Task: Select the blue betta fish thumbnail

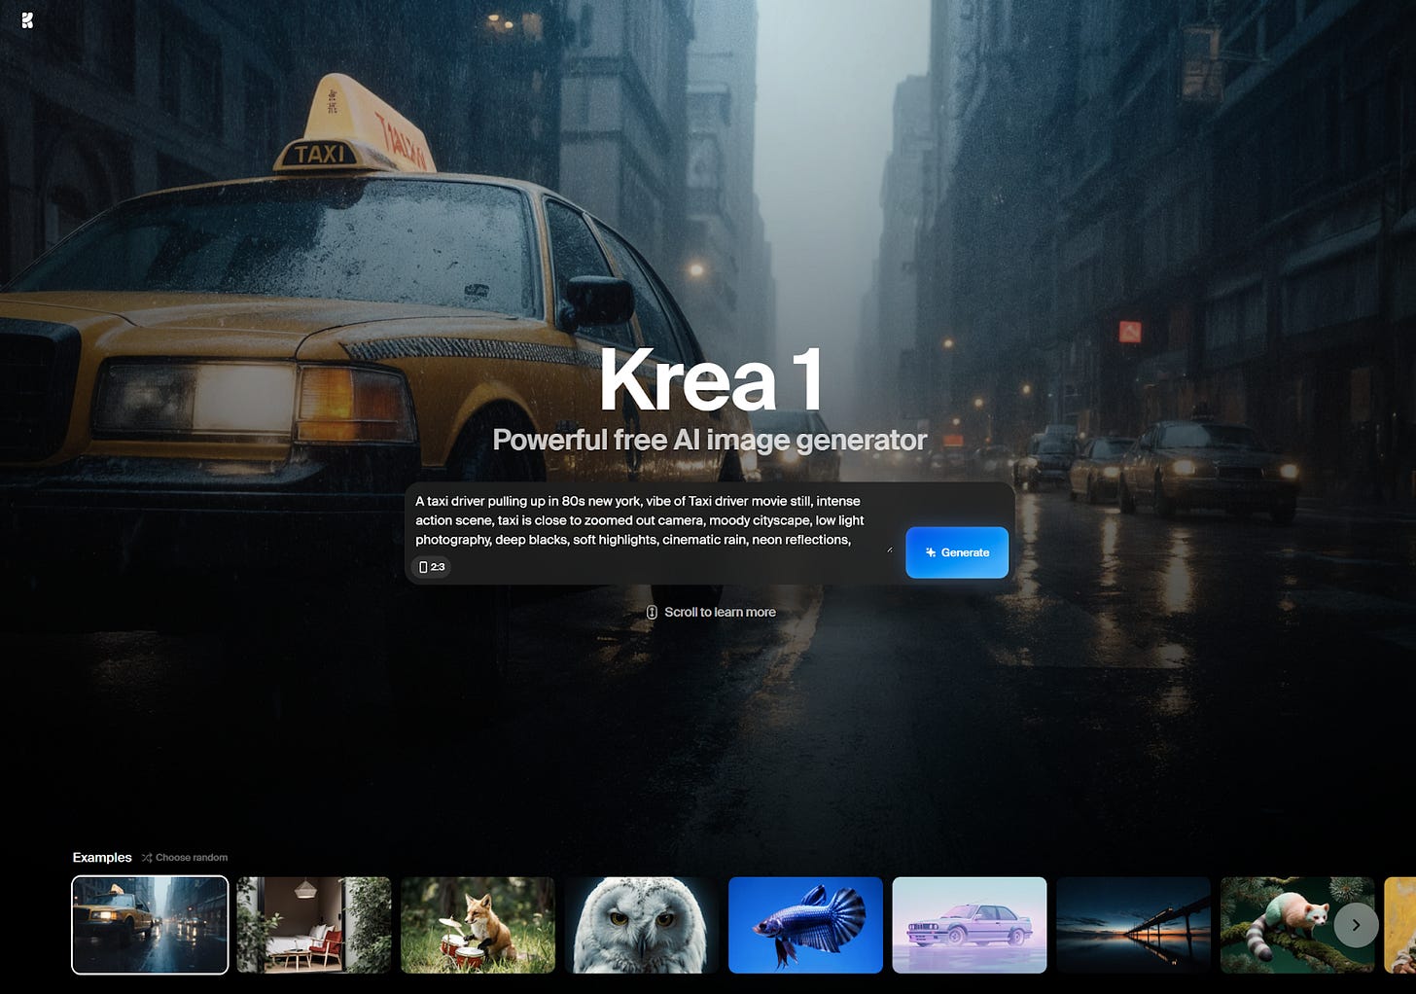Action: pos(805,925)
